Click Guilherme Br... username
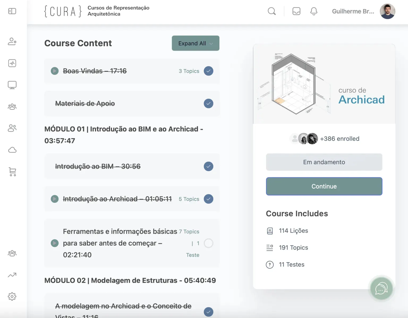This screenshot has width=408, height=318. point(353,11)
